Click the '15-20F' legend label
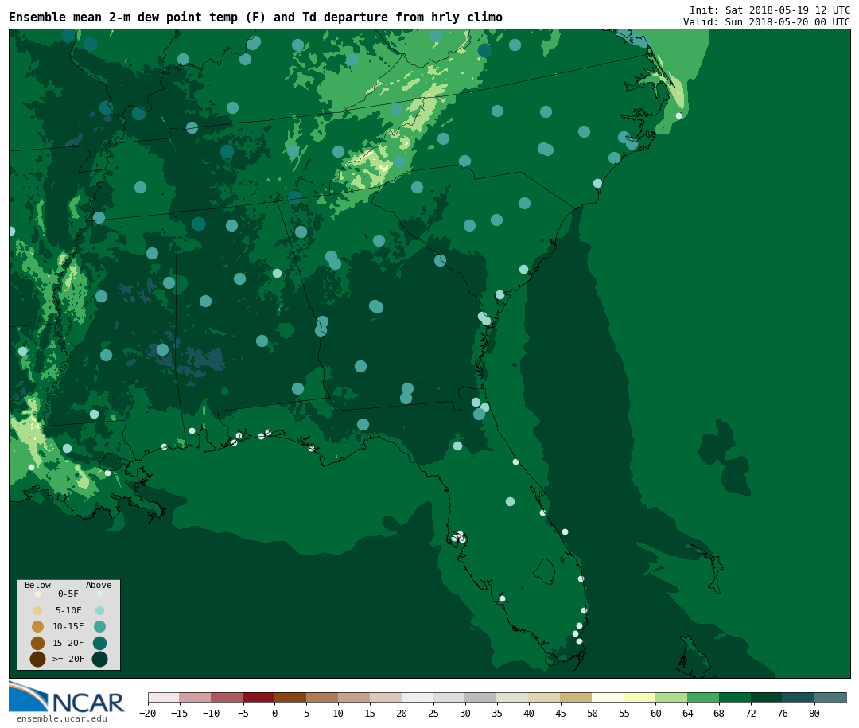 point(68,643)
